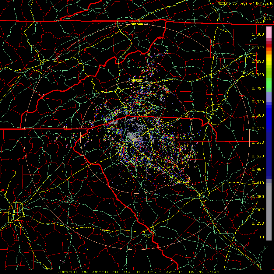Click the 50 NMI range ring label
This screenshot has height=274, width=274.
[x=137, y=81]
